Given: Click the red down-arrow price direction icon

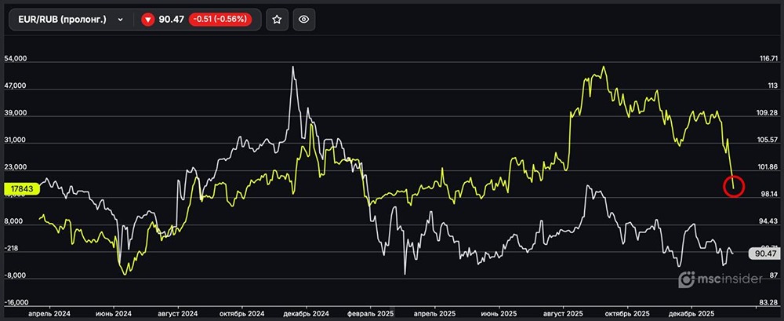Looking at the screenshot, I should pos(147,20).
